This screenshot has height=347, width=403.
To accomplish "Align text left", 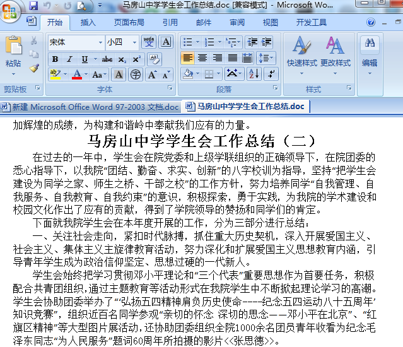I will (187, 58).
